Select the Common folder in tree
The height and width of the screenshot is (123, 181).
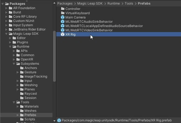(27, 55)
